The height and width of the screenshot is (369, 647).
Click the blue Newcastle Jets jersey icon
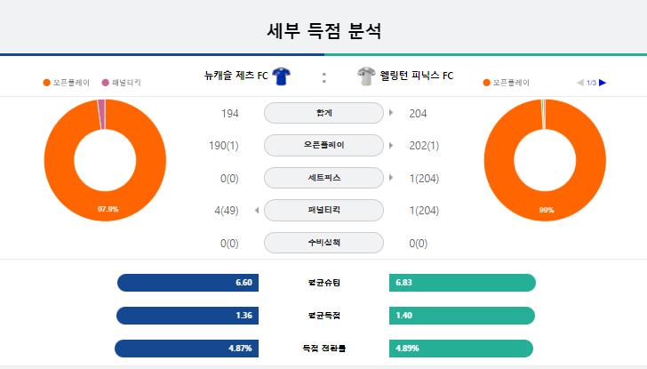pos(282,76)
